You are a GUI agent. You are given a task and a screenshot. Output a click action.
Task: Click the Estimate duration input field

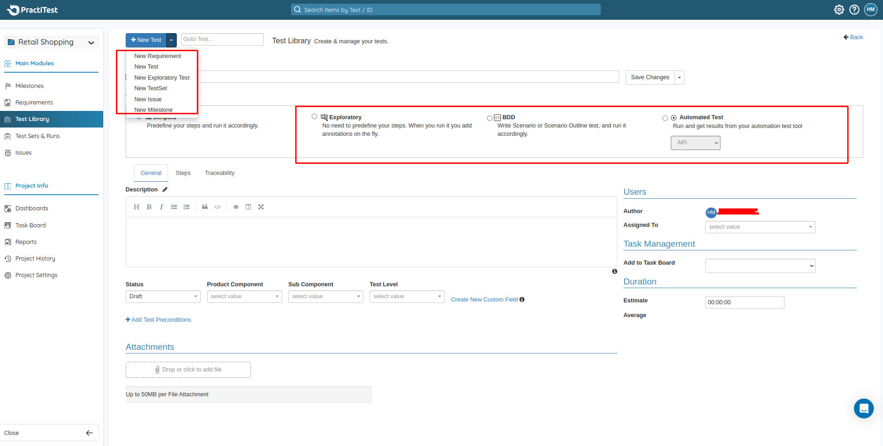[744, 302]
